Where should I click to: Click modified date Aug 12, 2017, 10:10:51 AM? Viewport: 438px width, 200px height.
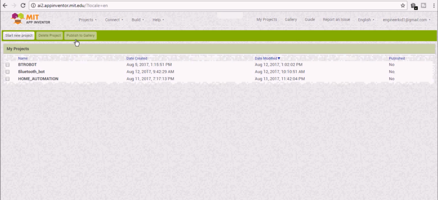point(279,72)
